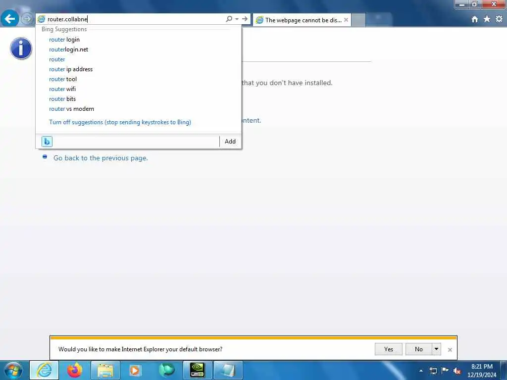The width and height of the screenshot is (507, 380).
Task: Click the network tray icon
Action: point(433,371)
